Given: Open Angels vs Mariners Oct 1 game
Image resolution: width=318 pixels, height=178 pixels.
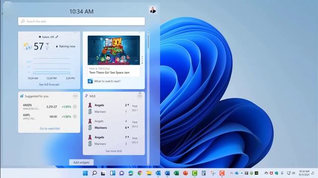Looking at the screenshot, I should point(113,108).
